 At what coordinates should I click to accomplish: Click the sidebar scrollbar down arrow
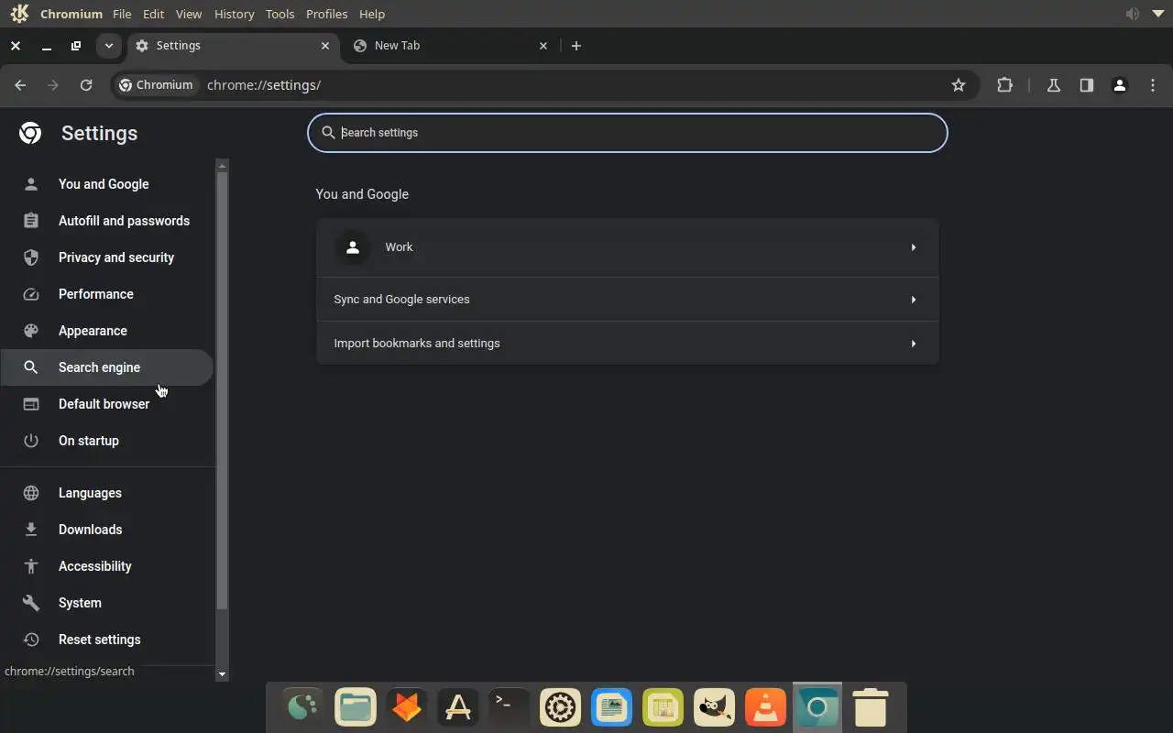click(222, 674)
